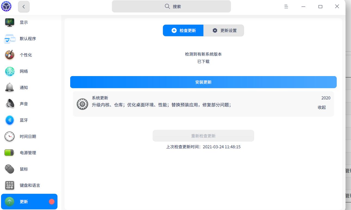Click the 2020 version label
351x210 pixels.
326,98
